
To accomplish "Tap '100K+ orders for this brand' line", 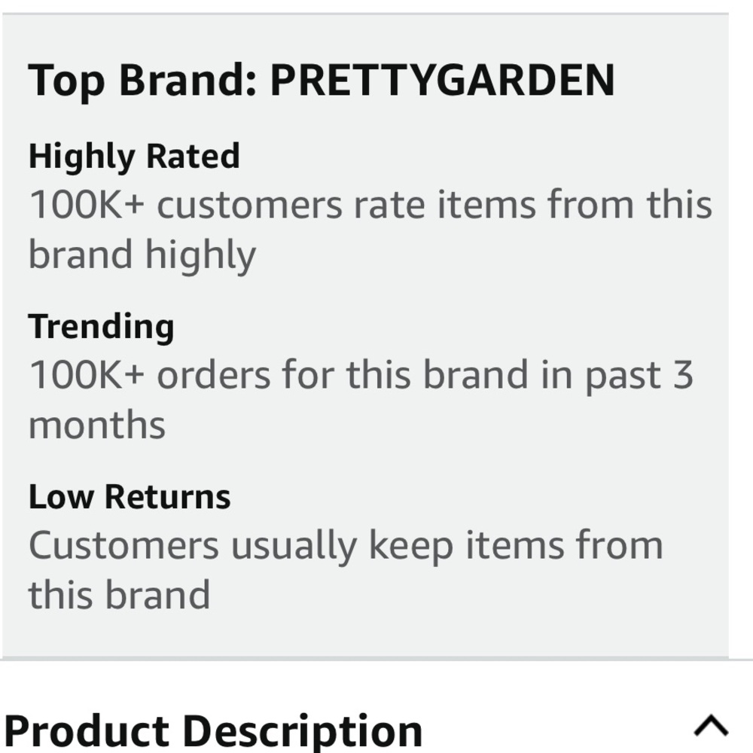I will click(279, 374).
